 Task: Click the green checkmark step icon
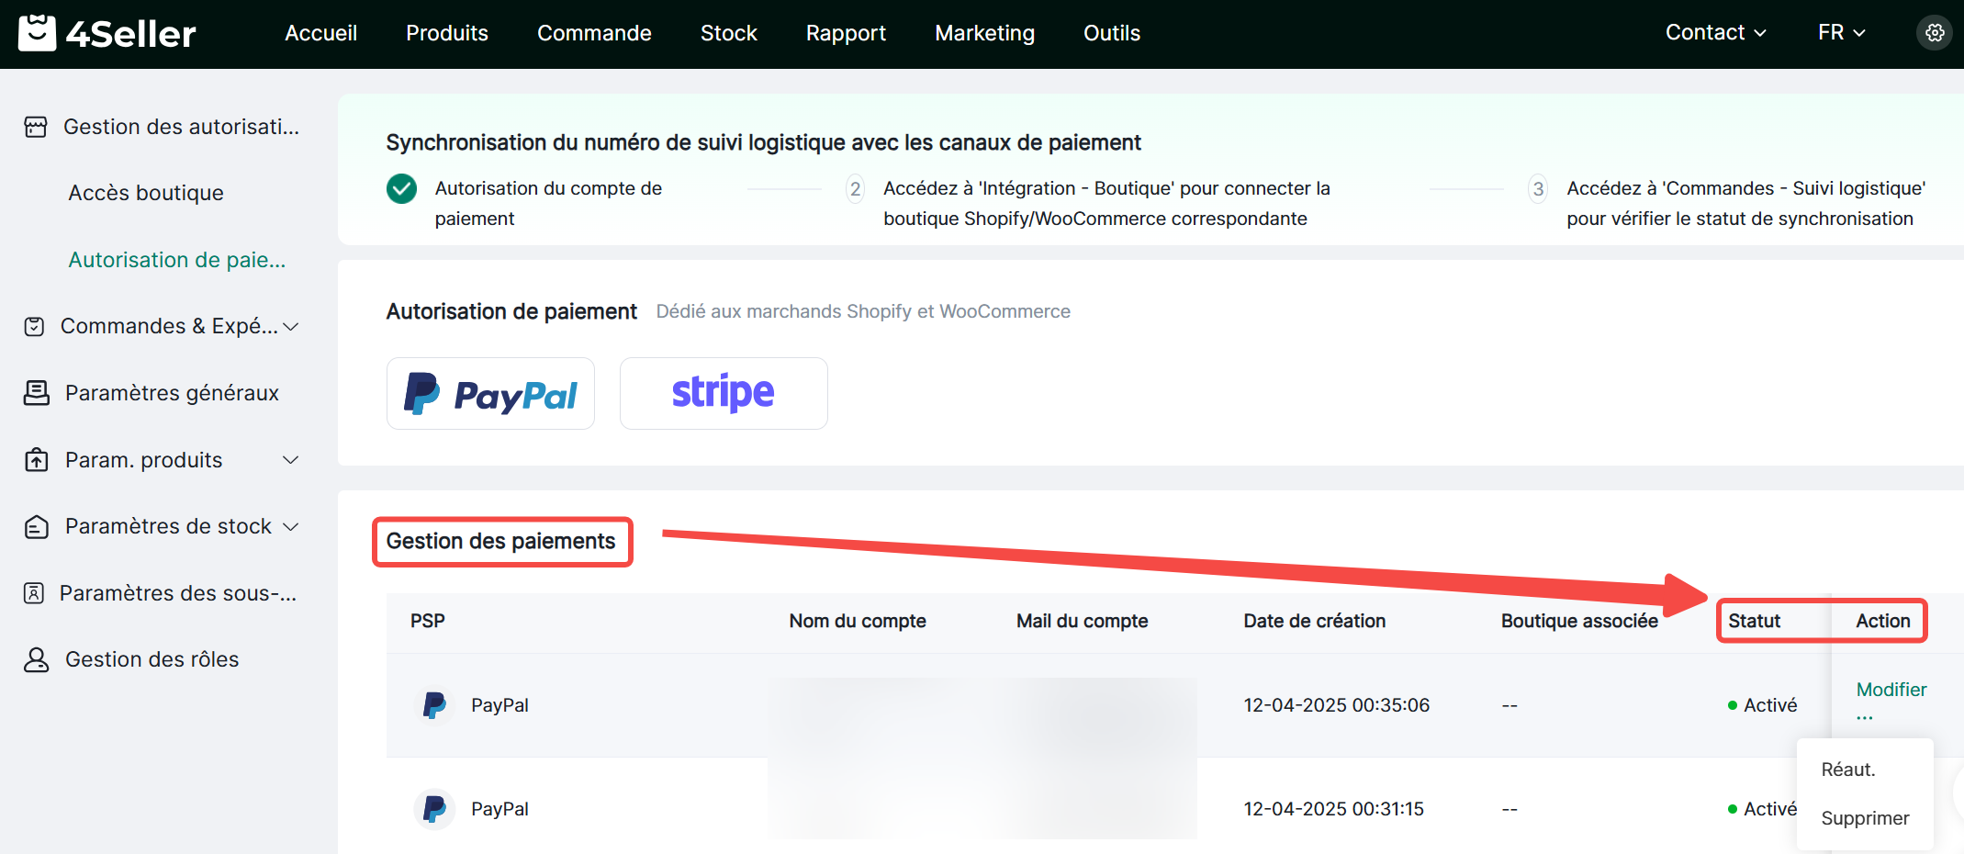pyautogui.click(x=401, y=189)
